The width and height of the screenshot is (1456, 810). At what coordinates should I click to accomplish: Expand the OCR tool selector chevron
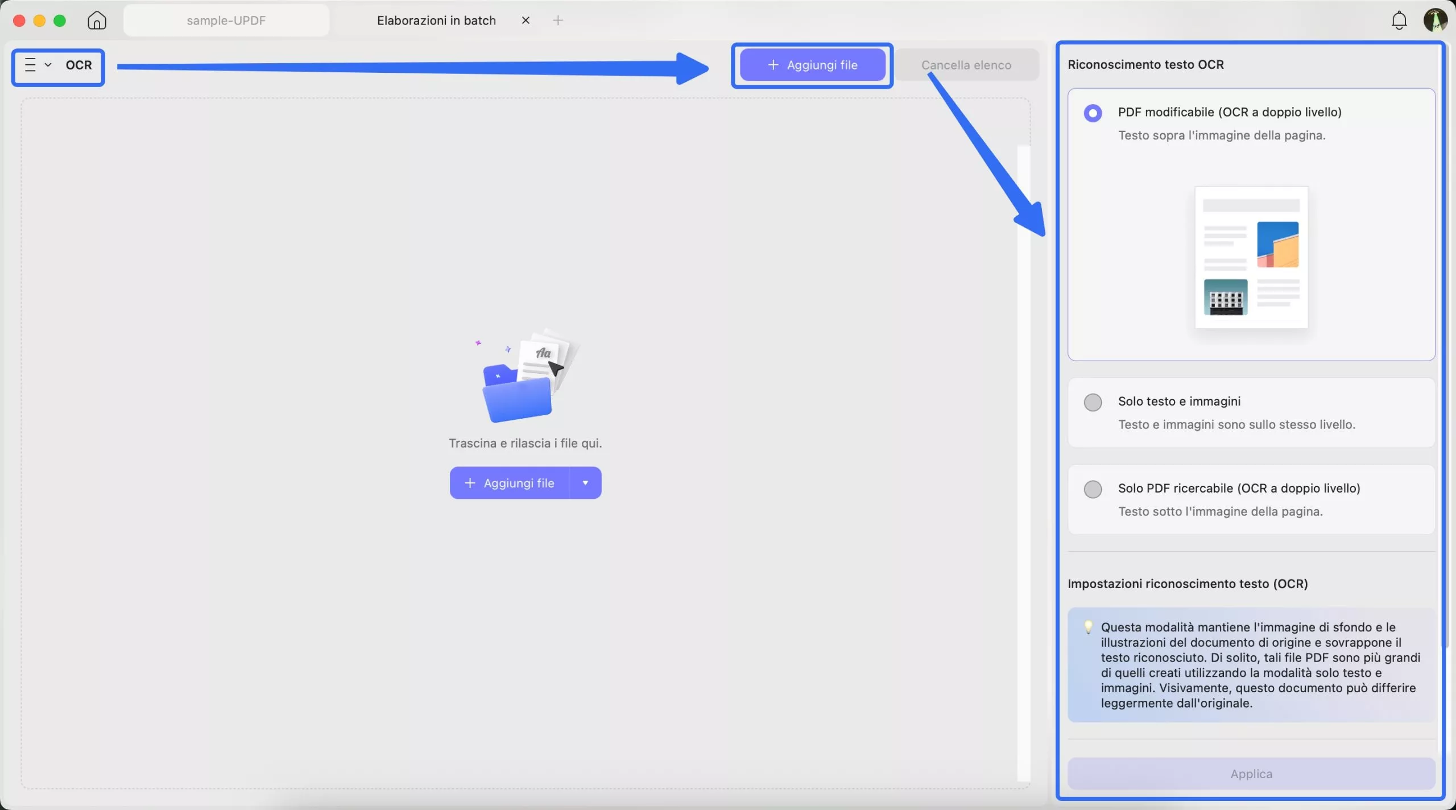[x=48, y=65]
